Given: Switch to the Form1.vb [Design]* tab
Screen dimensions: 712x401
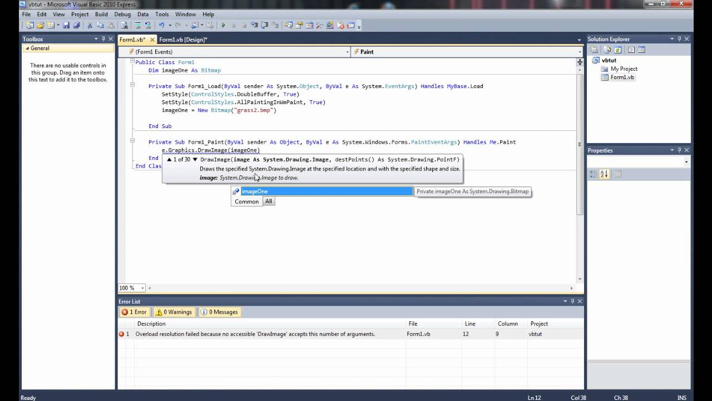Looking at the screenshot, I should 183,40.
